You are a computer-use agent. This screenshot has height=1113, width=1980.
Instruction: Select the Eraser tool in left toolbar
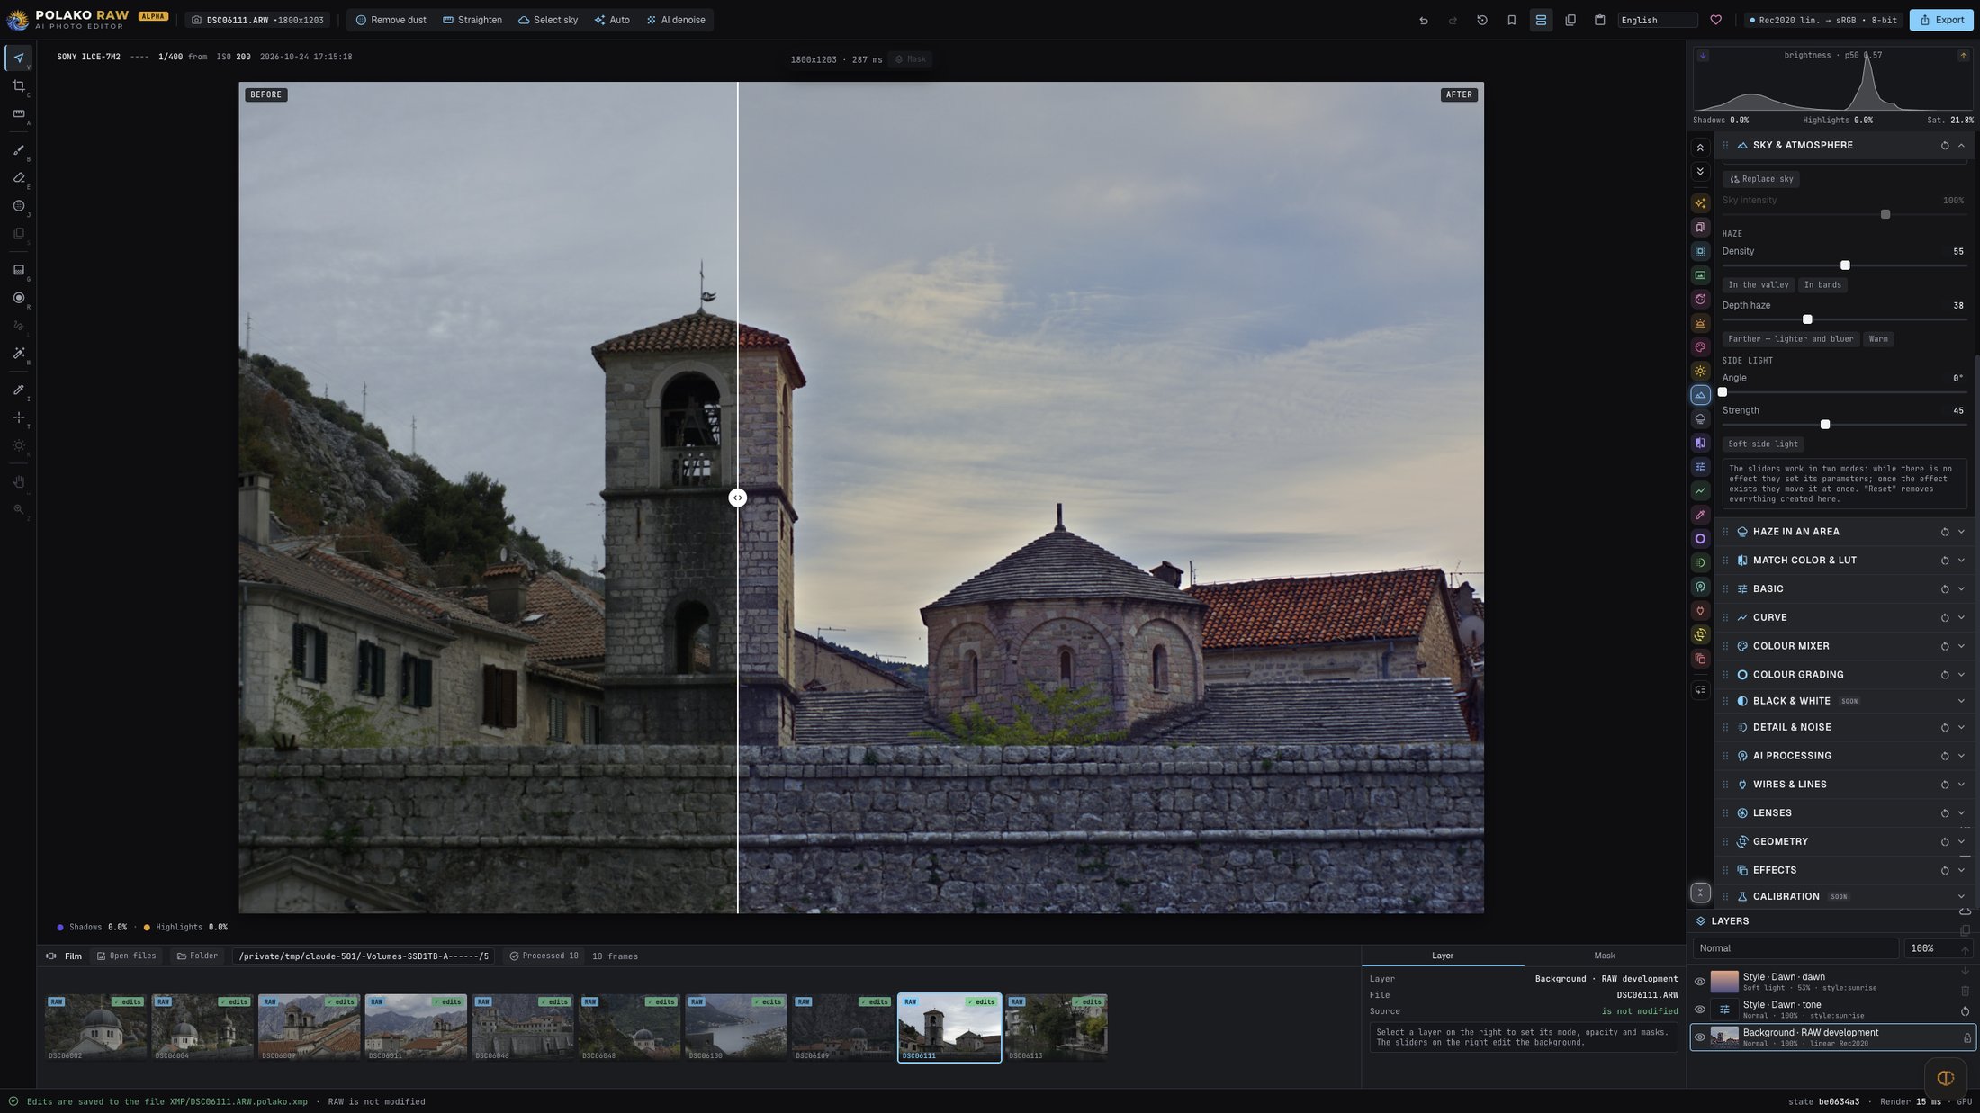18,178
